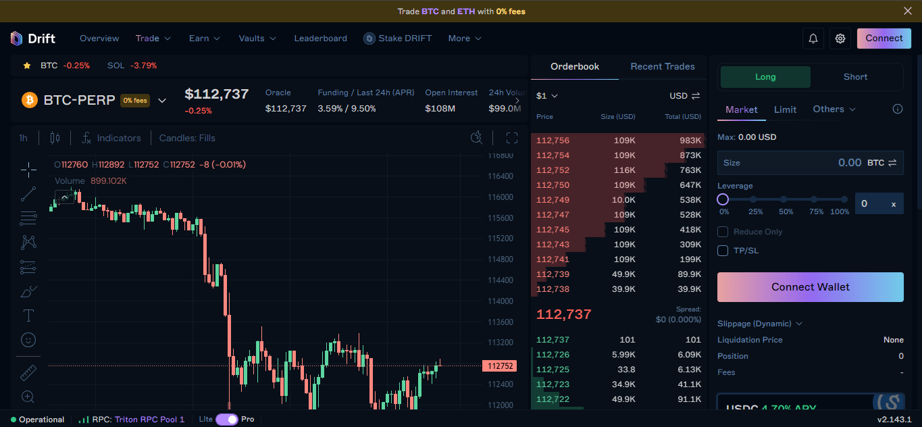Open the candlestick chart type icon
The height and width of the screenshot is (427, 922).
point(55,138)
